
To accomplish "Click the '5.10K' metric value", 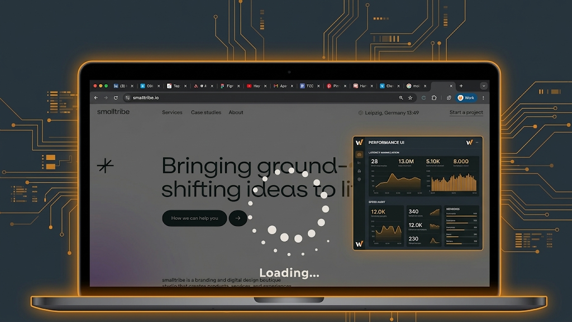I will pos(433,161).
